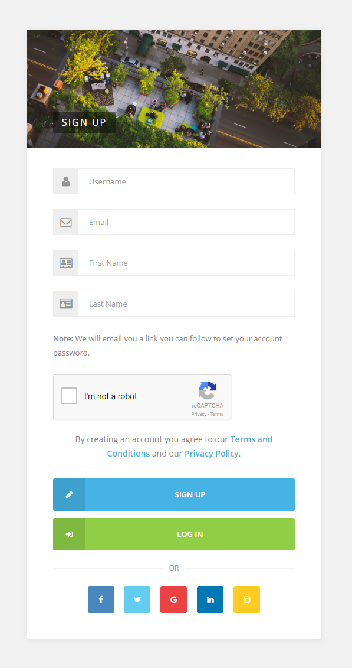The width and height of the screenshot is (352, 668).
Task: Click the Email input field
Action: pos(186,222)
